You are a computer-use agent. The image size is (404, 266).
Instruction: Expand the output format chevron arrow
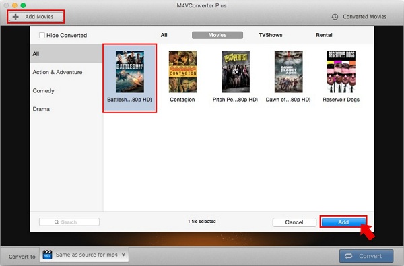pyautogui.click(x=123, y=255)
